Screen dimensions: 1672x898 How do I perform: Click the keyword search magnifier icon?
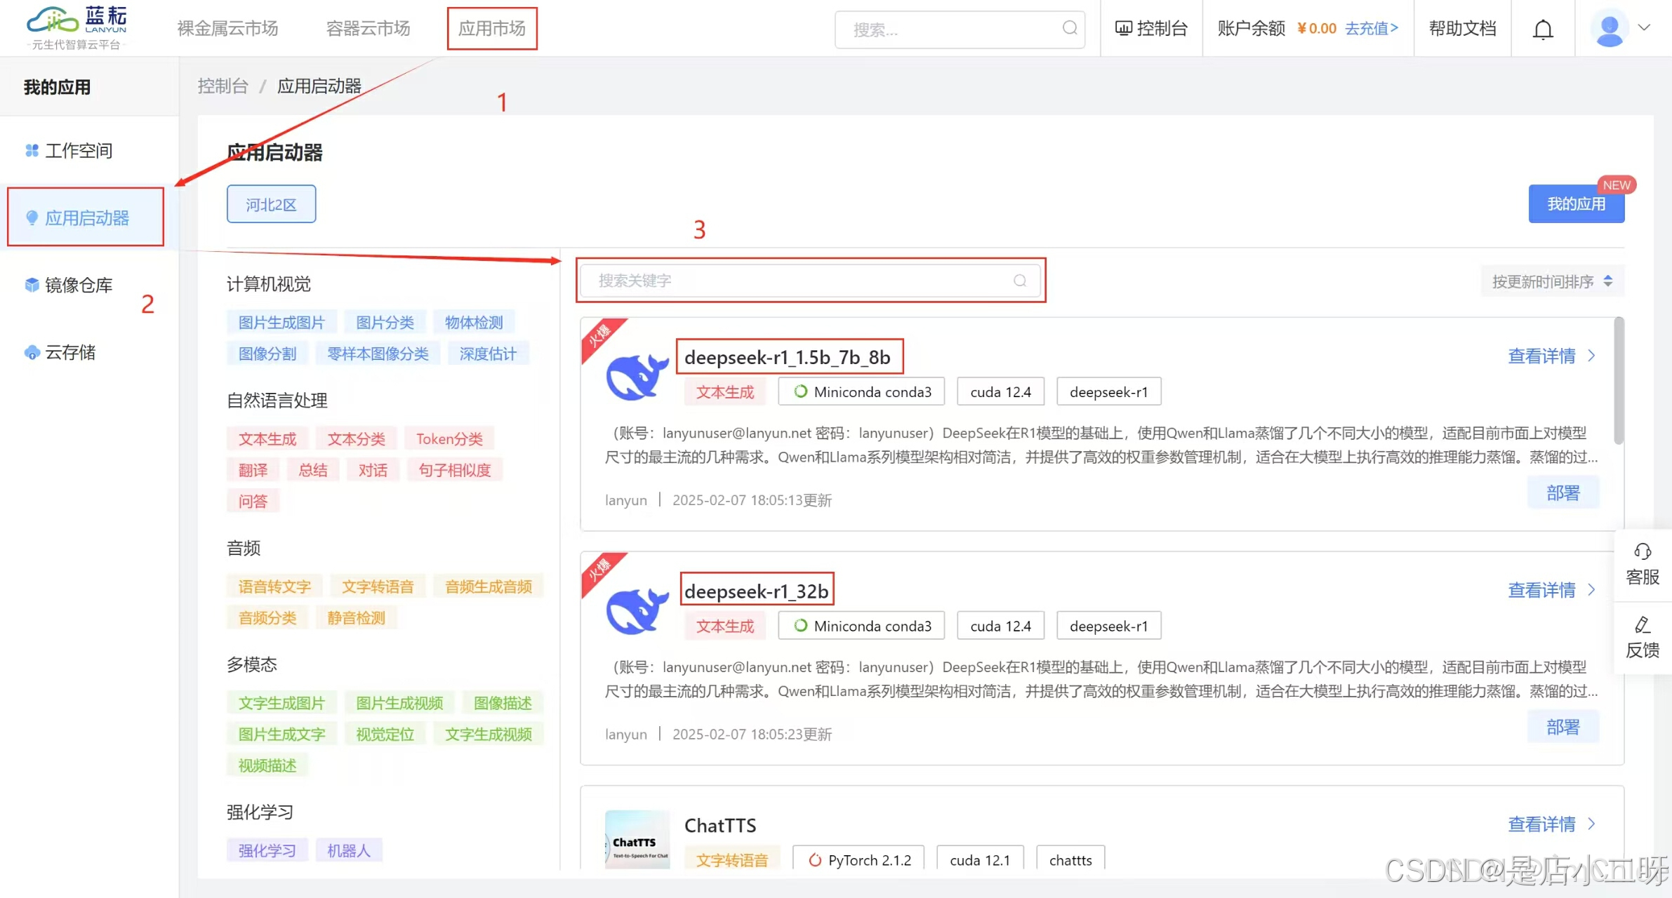click(x=1019, y=281)
